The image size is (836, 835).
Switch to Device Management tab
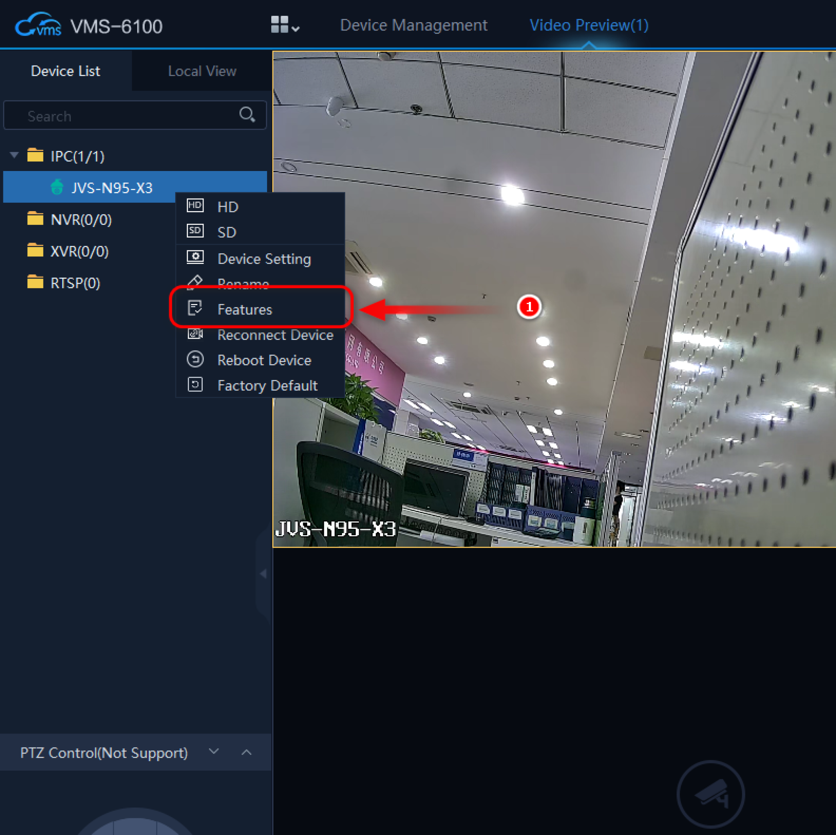point(413,25)
